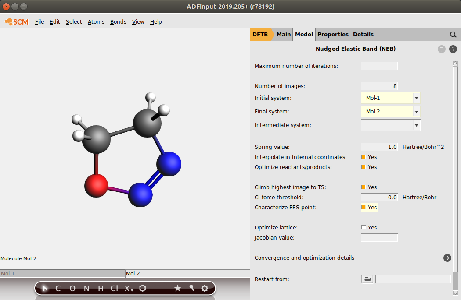Open the panel search magnifier
The width and height of the screenshot is (461, 300).
point(453,35)
